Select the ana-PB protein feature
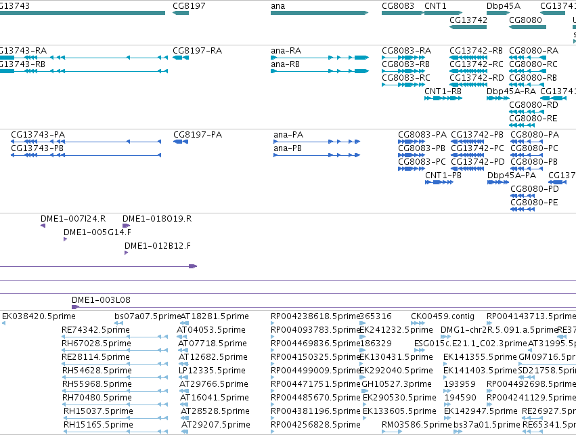This screenshot has width=576, height=435. pos(317,156)
